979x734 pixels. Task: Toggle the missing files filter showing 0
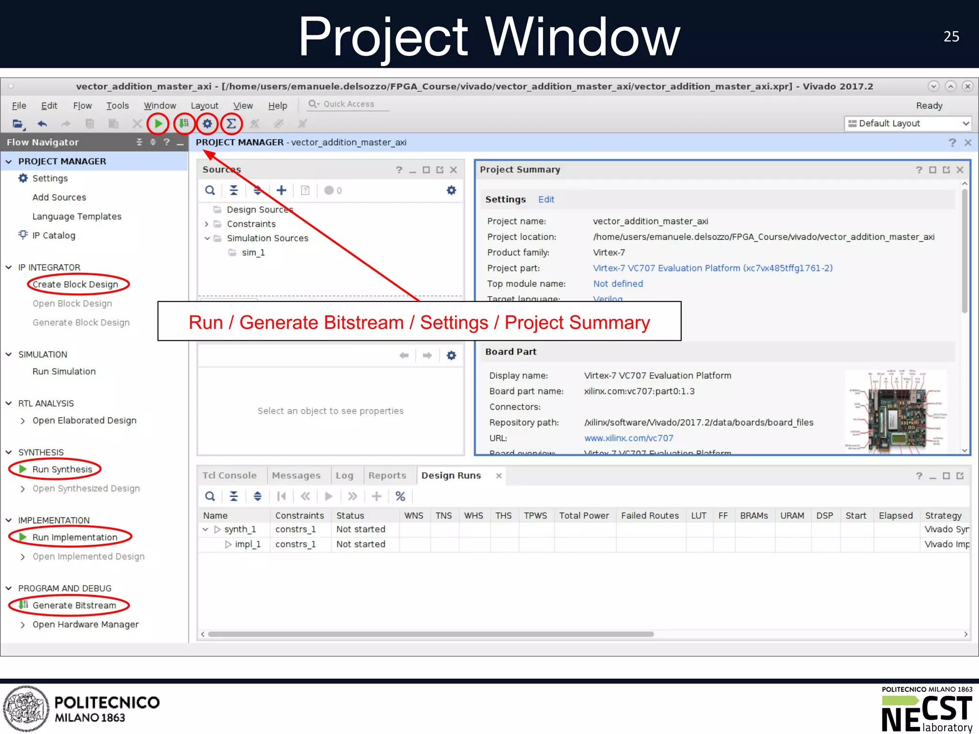333,190
